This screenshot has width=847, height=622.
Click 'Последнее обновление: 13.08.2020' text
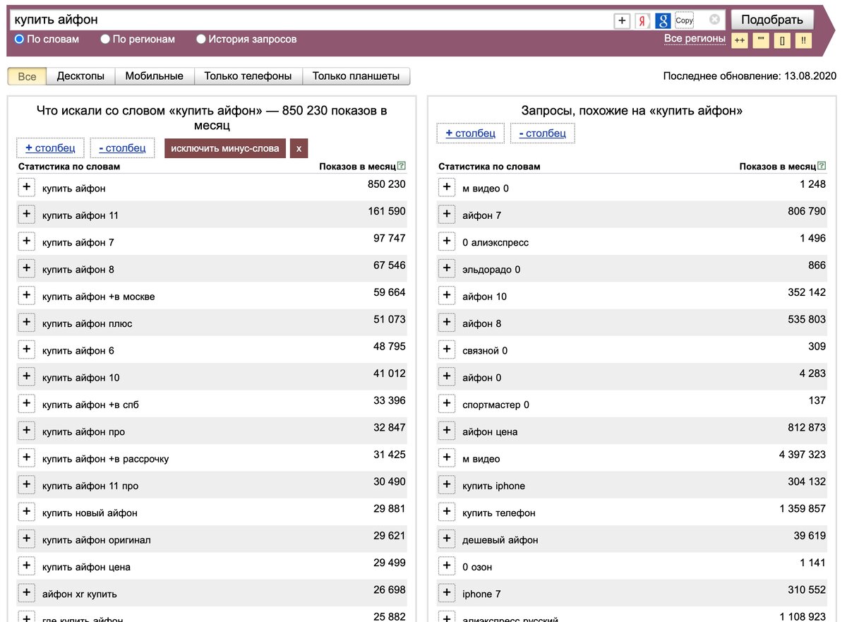[x=750, y=76]
